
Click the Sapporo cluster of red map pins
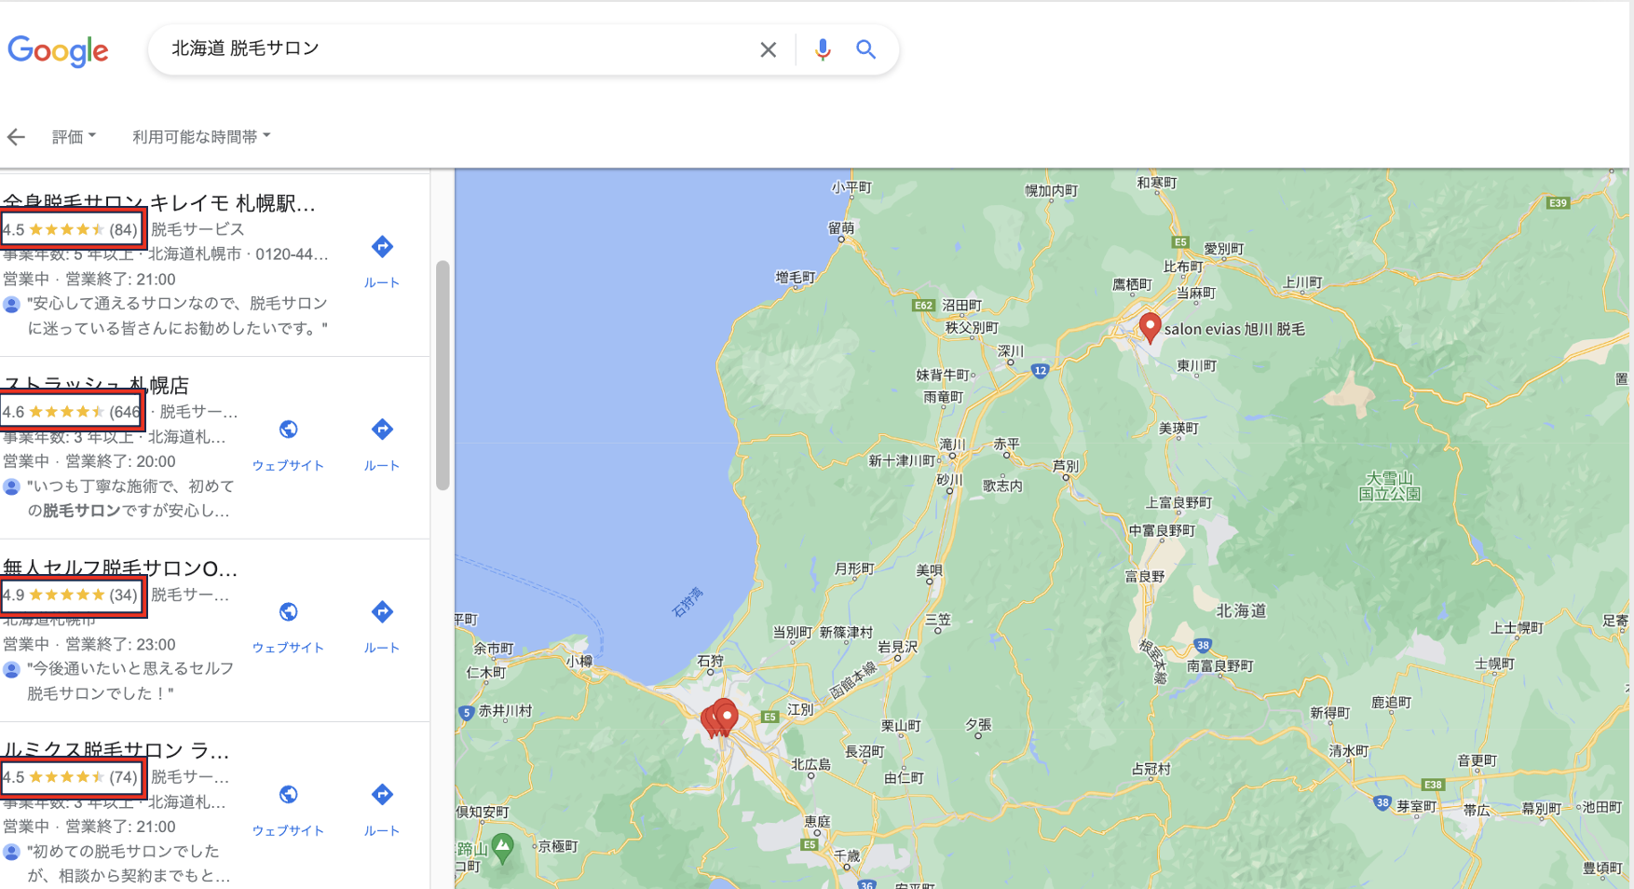720,718
